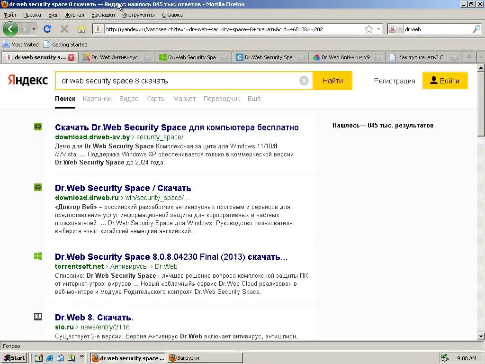Reload the page with the Refresh icon
The image size is (485, 364).
pyautogui.click(x=47, y=29)
